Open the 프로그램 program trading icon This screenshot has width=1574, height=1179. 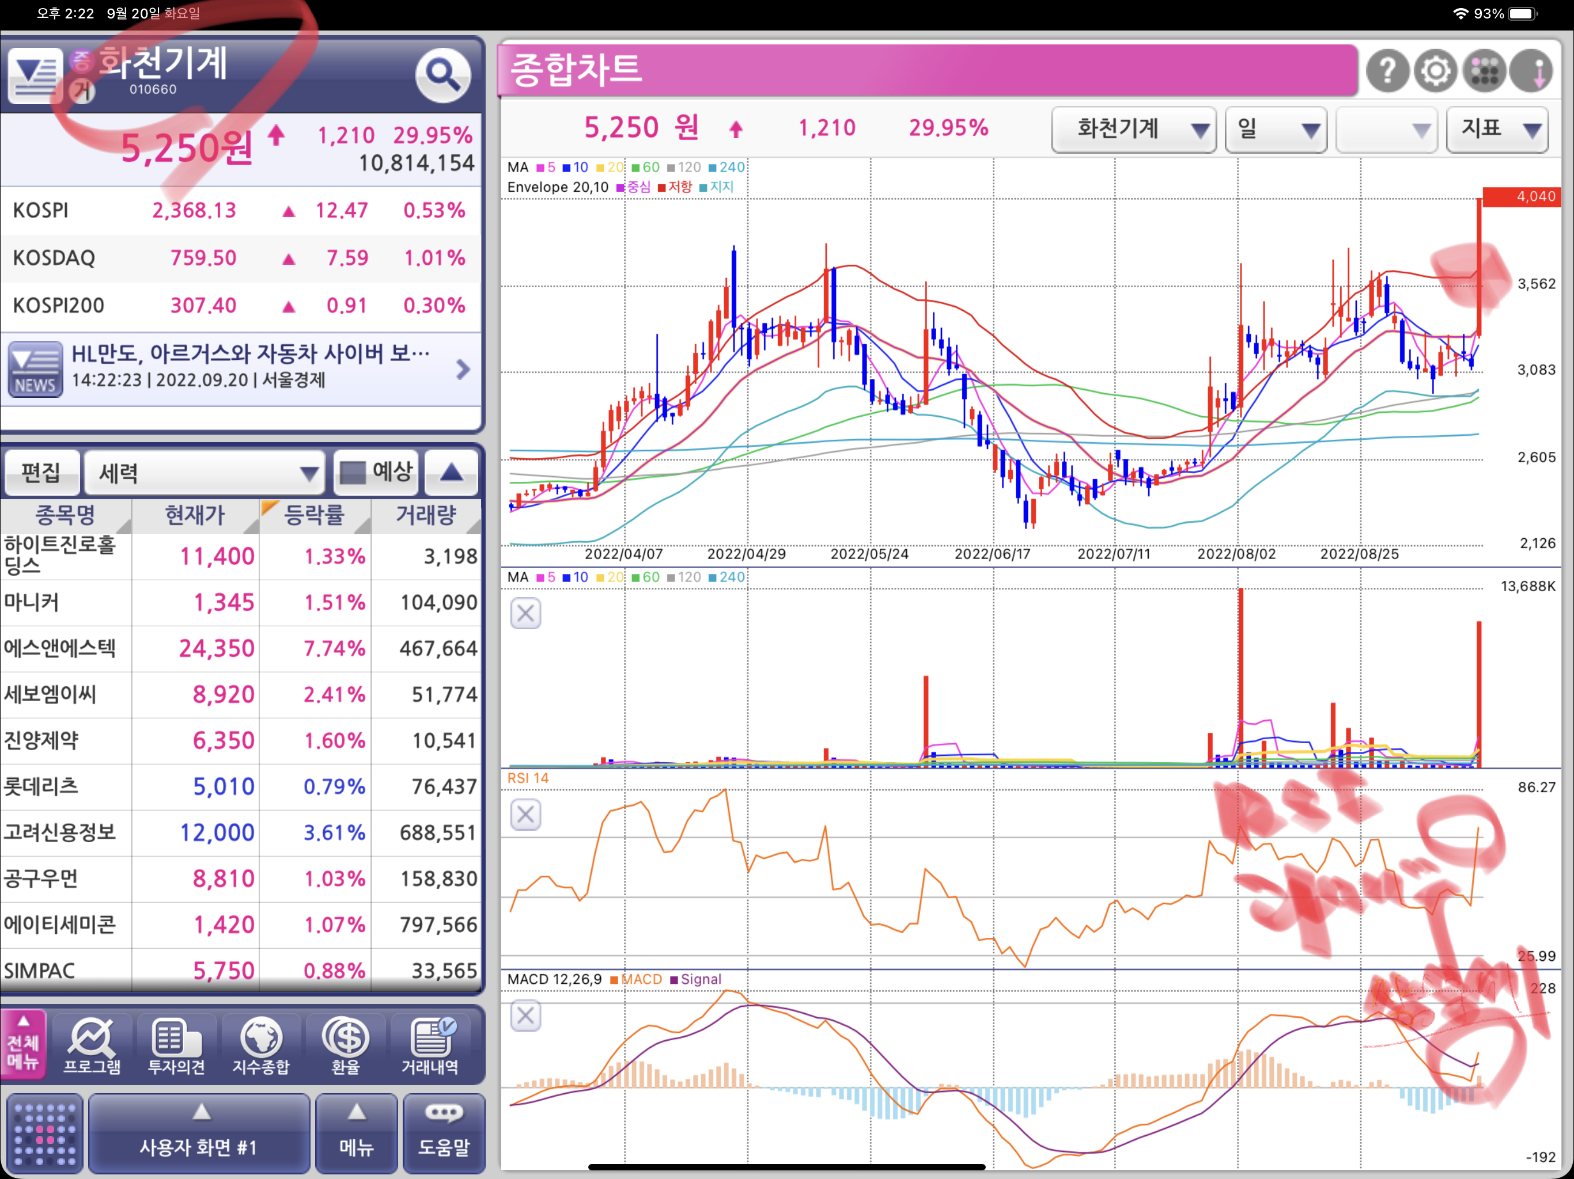click(92, 1045)
